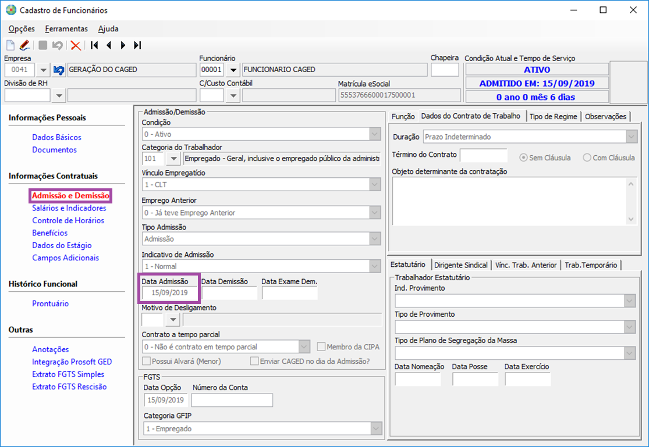
Task: Open the Controle de Horários link
Action: [68, 220]
